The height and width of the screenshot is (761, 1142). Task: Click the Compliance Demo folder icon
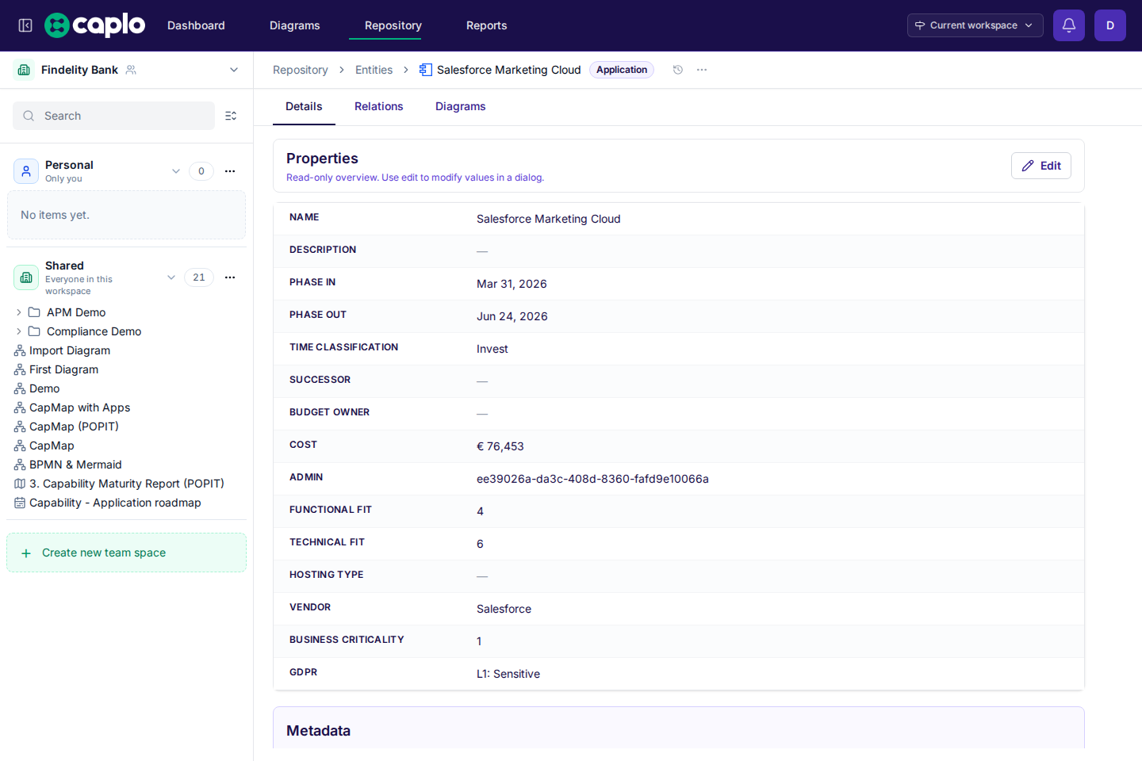coord(34,331)
